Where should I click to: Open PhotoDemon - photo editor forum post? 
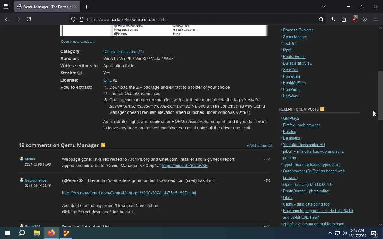pos(306,191)
